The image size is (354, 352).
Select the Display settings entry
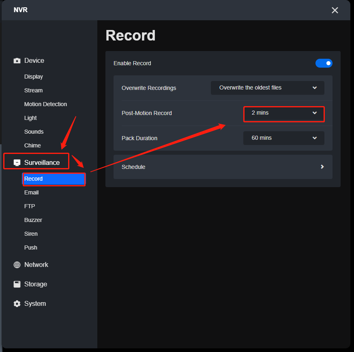(33, 77)
